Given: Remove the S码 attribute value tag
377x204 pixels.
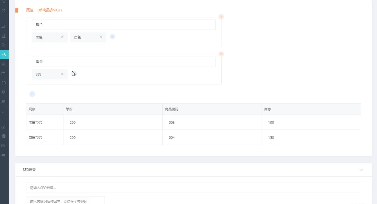Looking at the screenshot, I should [62, 74].
